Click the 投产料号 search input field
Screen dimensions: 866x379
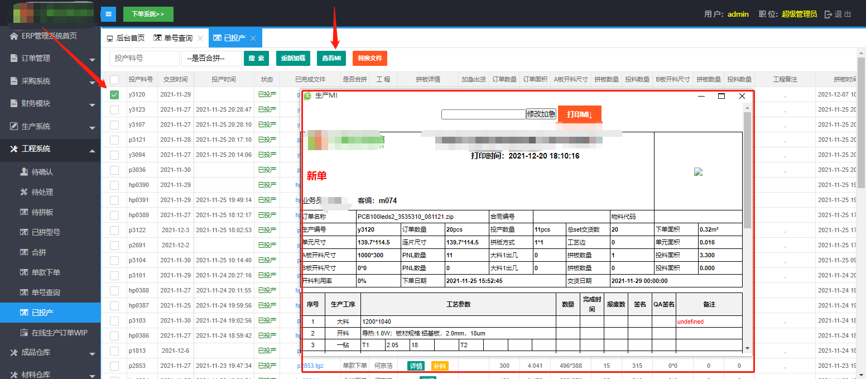pyautogui.click(x=144, y=59)
